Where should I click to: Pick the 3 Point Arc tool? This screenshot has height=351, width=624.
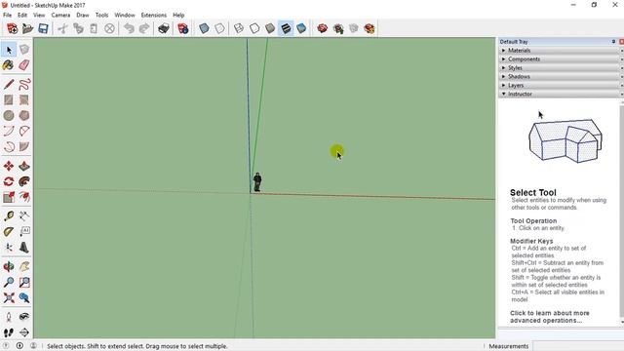pos(9,146)
